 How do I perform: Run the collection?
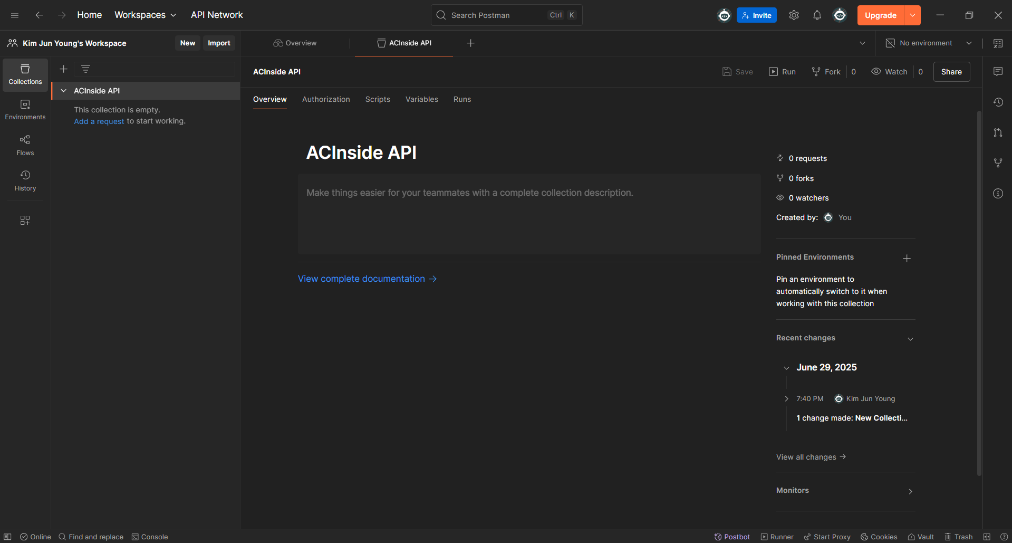782,72
